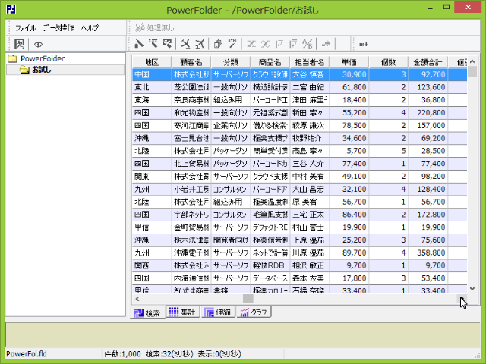Switch to the 伸縮 tab

point(218,312)
